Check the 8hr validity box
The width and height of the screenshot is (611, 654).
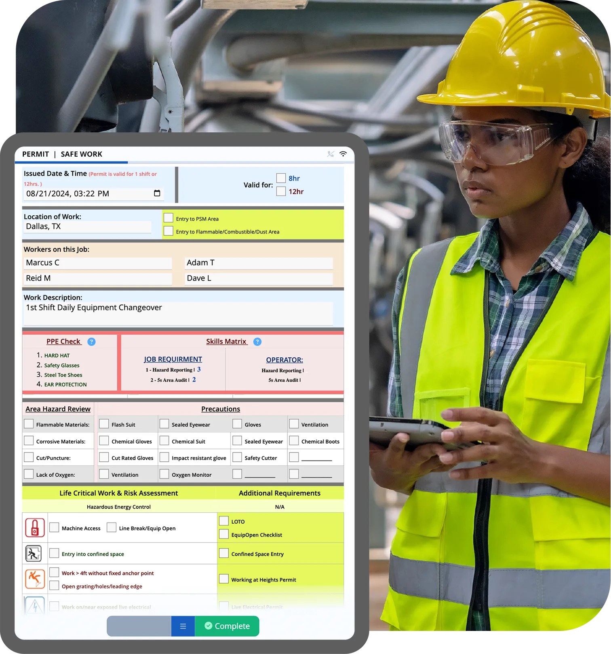pyautogui.click(x=281, y=178)
